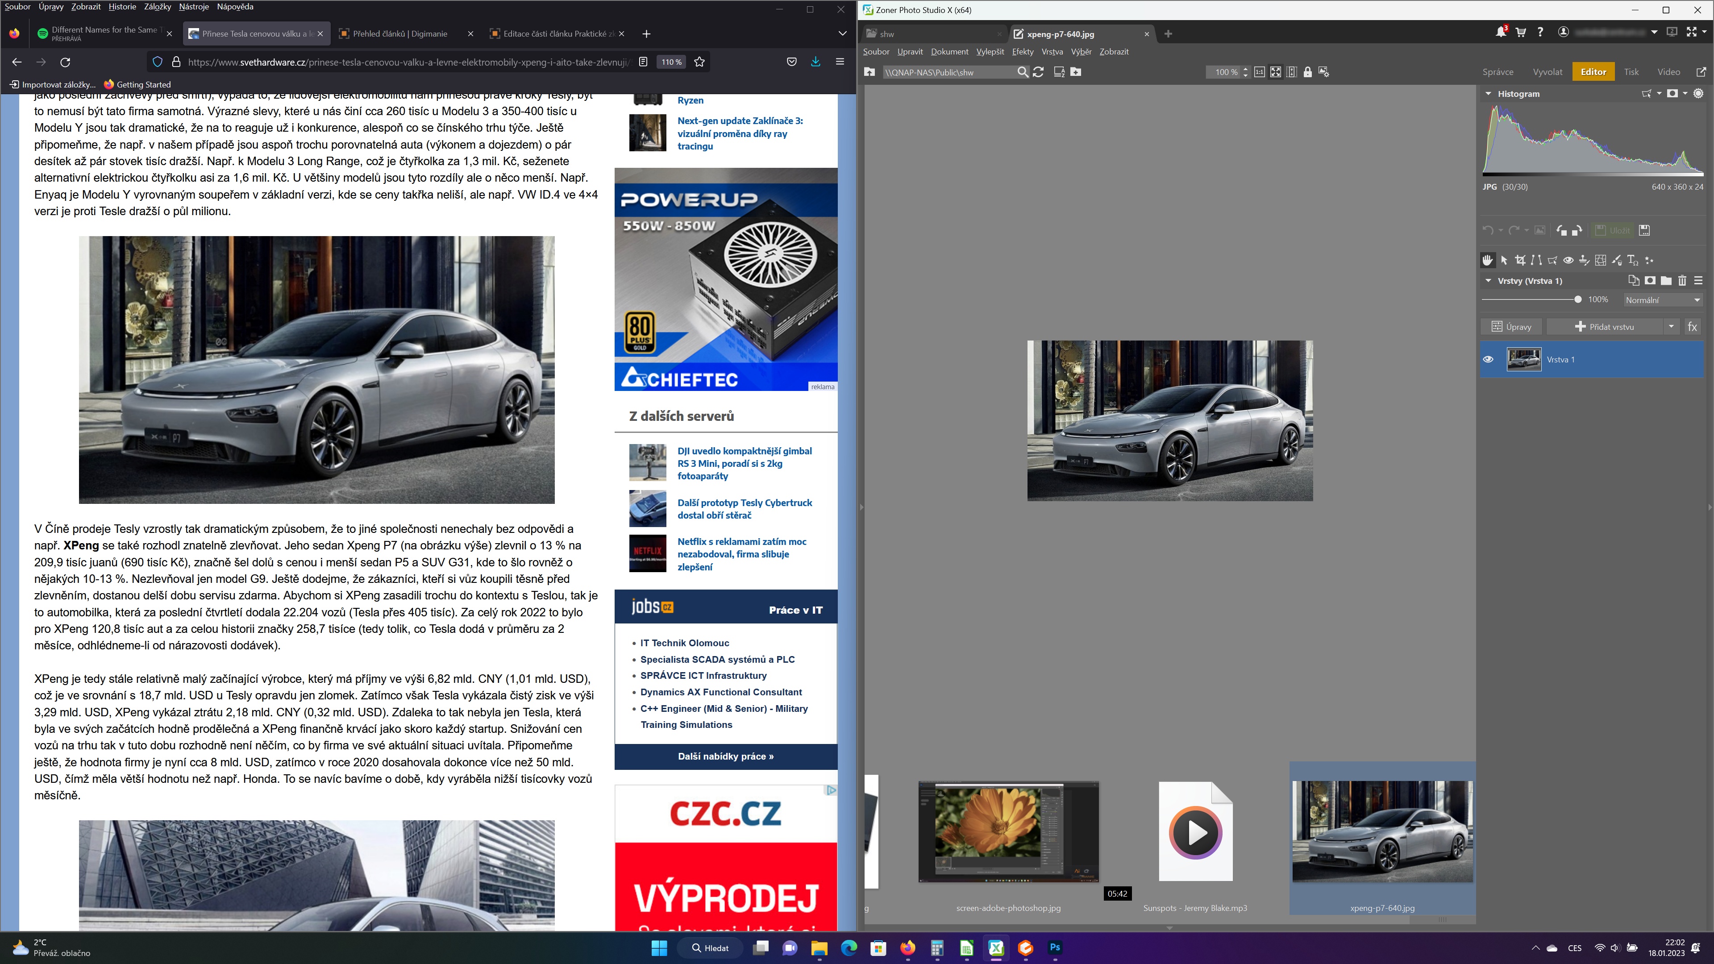The image size is (1714, 964).
Task: Open layer effects with fx button
Action: [x=1692, y=327]
